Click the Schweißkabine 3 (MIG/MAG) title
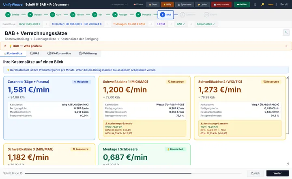Viewport: 292px width, 179px height. tap(30, 149)
